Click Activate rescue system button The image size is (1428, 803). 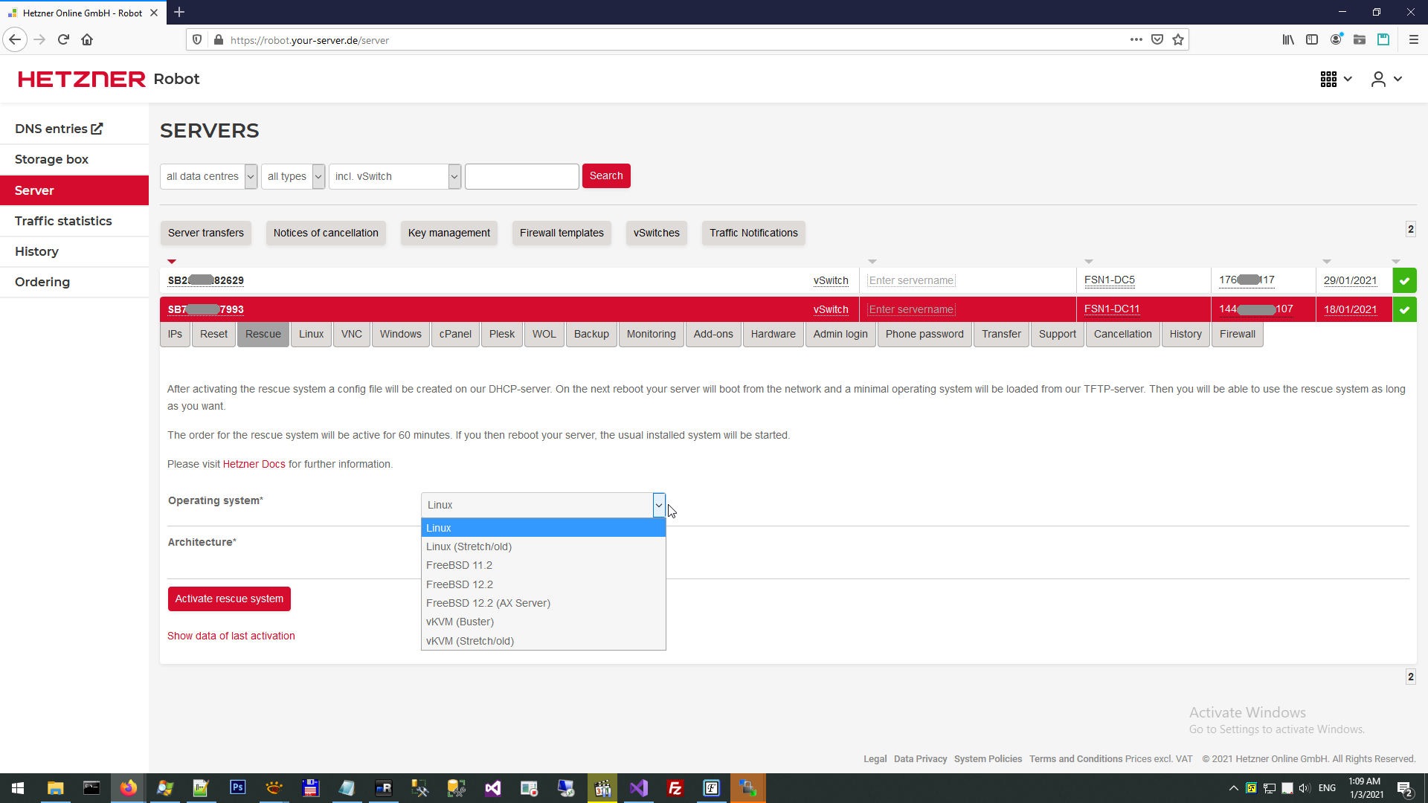(229, 599)
